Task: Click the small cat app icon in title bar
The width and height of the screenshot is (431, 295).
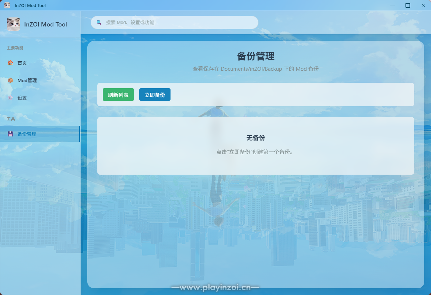Action: [7, 5]
